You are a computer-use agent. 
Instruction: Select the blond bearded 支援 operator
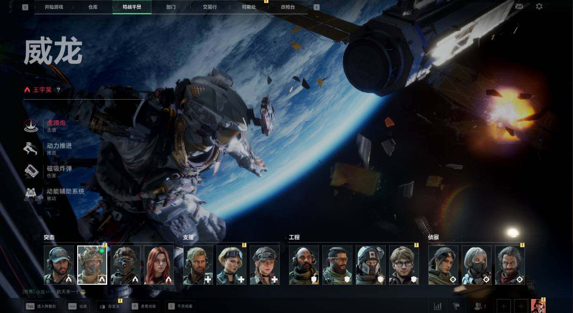(x=198, y=265)
